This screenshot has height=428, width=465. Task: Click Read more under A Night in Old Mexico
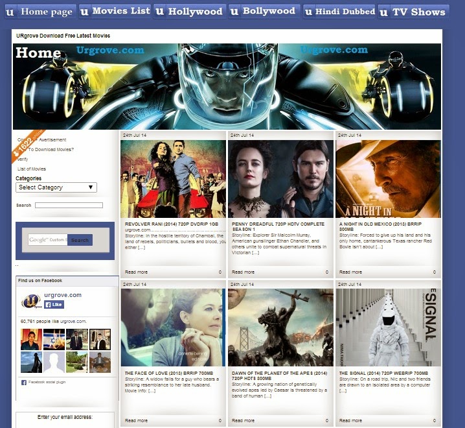click(x=350, y=272)
